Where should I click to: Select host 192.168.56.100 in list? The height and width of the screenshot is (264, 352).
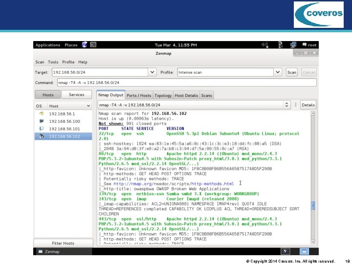pyautogui.click(x=63, y=121)
